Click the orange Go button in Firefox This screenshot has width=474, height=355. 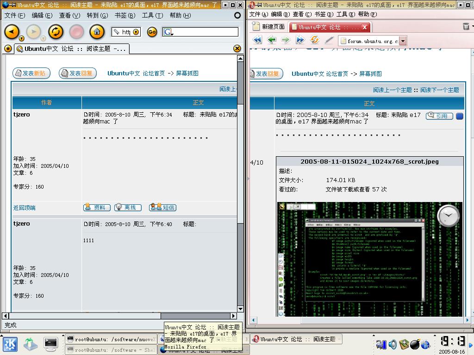pos(152,32)
